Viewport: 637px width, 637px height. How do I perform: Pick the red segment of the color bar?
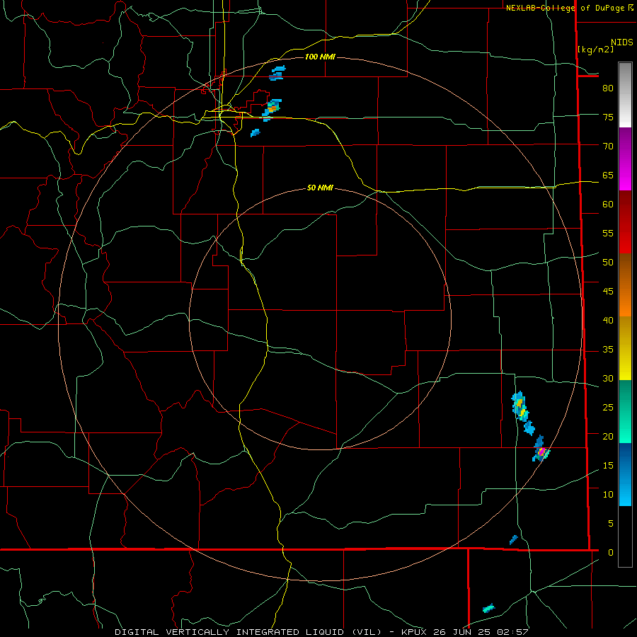tap(625, 222)
